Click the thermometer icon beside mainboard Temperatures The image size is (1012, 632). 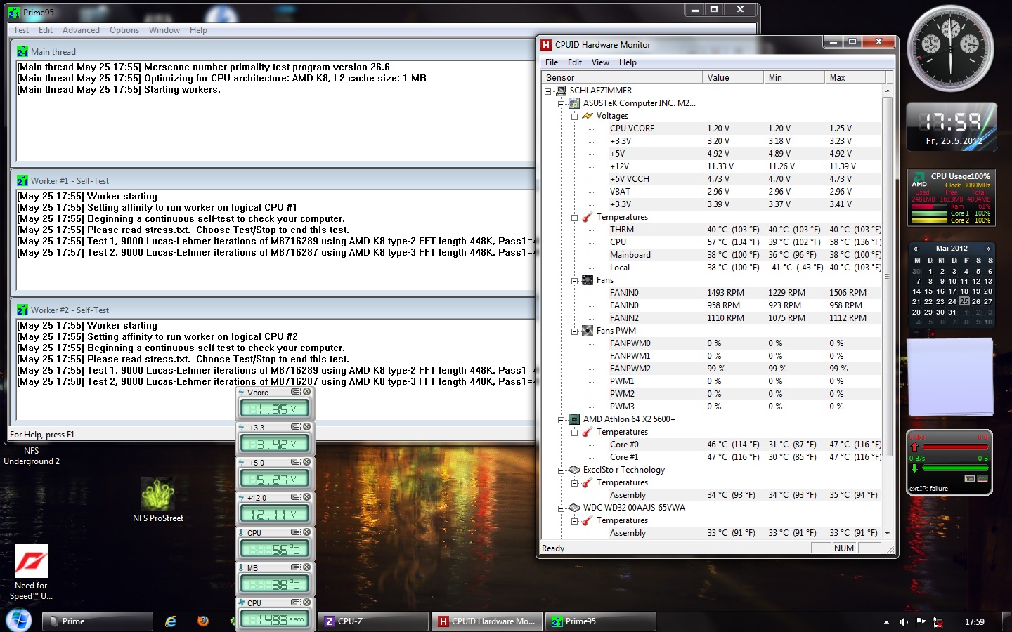click(x=588, y=217)
